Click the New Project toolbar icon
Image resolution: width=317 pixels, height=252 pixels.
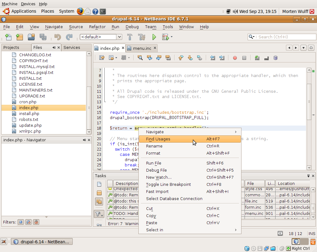[x=20, y=37]
